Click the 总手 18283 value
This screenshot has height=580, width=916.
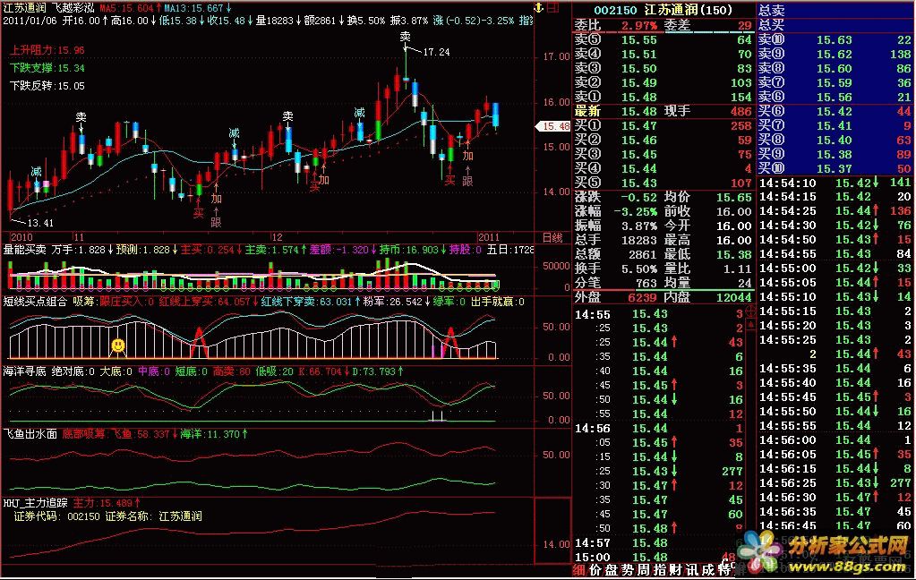point(639,240)
